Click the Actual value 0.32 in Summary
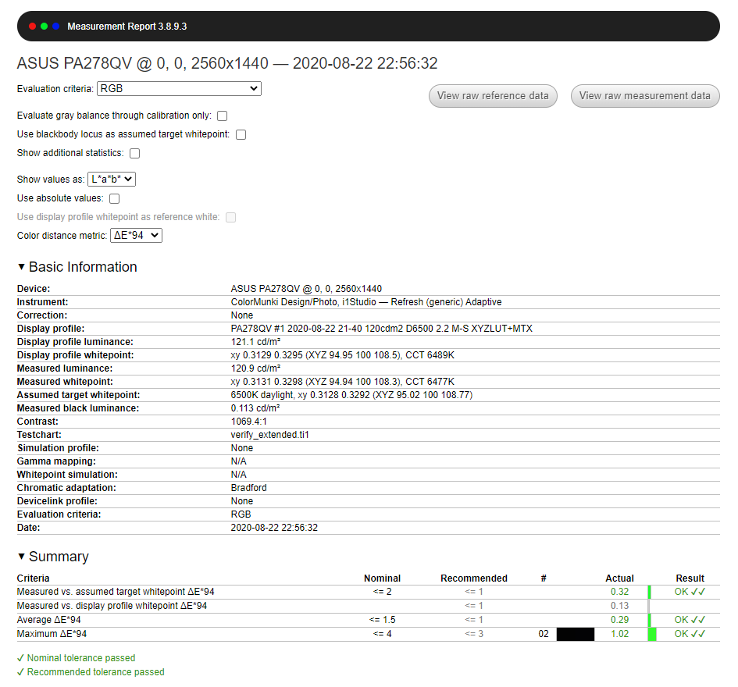Image resolution: width=738 pixels, height=687 pixels. 619,592
